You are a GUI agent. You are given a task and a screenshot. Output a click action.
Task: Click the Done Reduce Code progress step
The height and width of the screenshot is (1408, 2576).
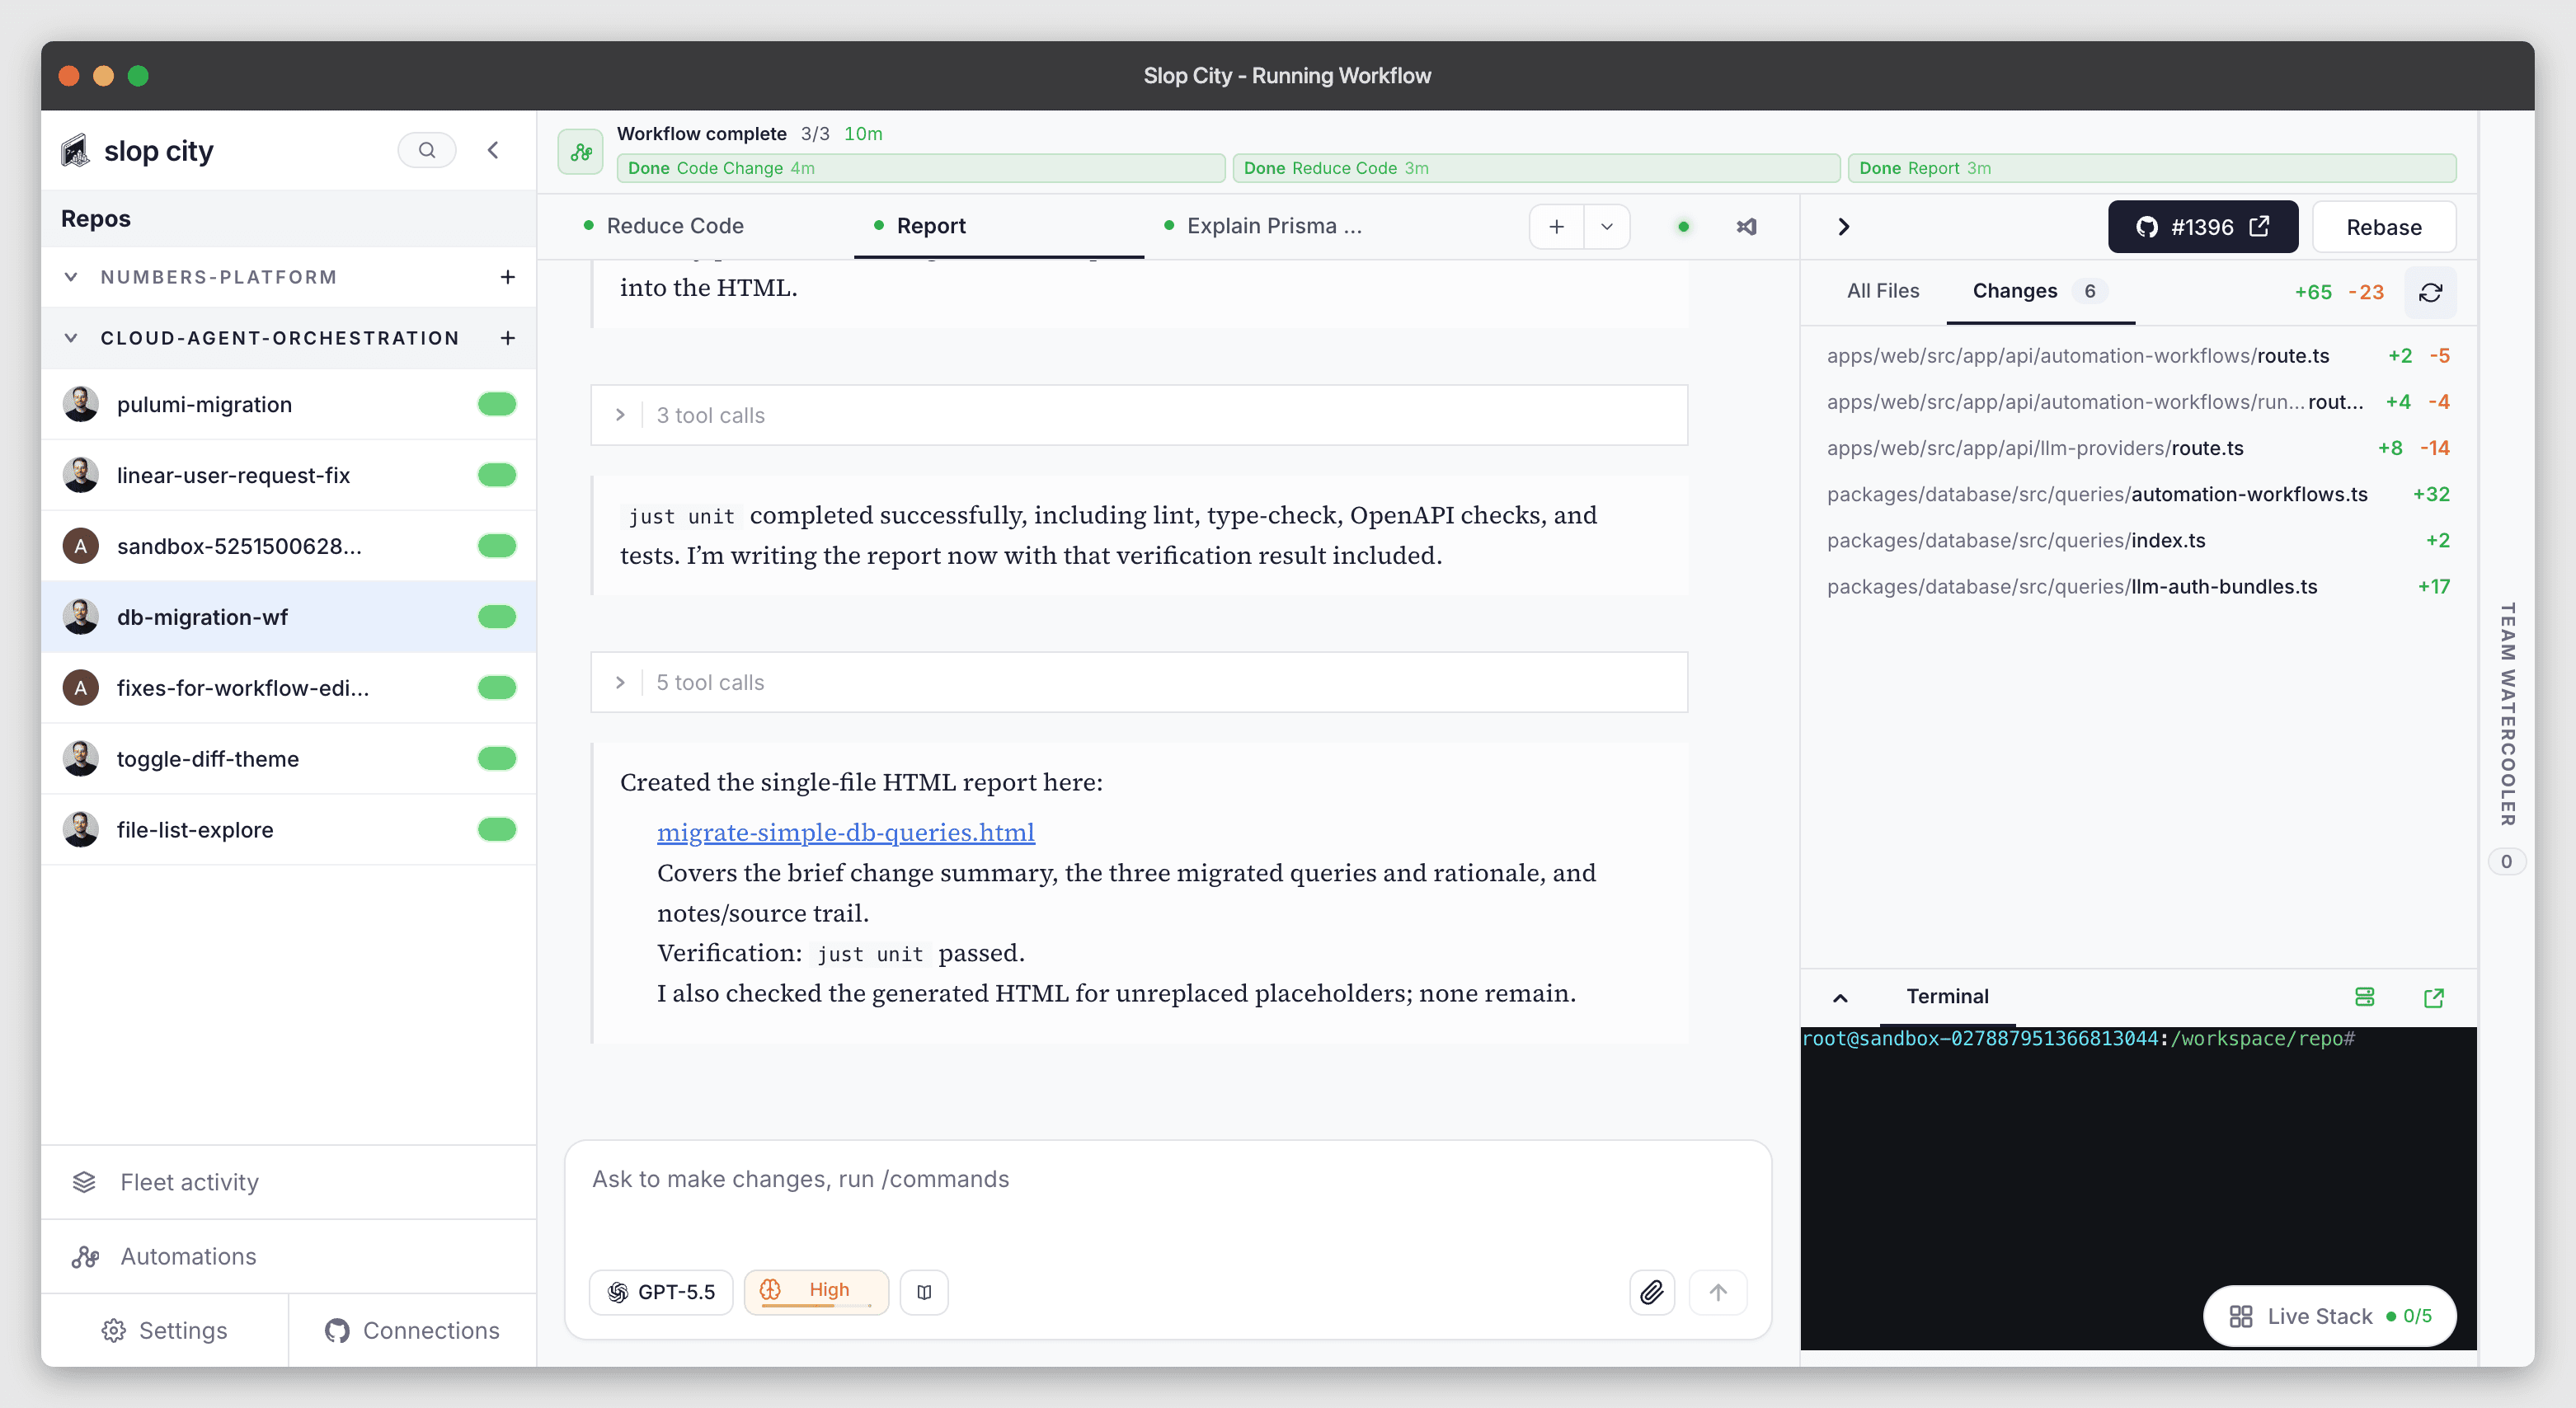[1536, 168]
